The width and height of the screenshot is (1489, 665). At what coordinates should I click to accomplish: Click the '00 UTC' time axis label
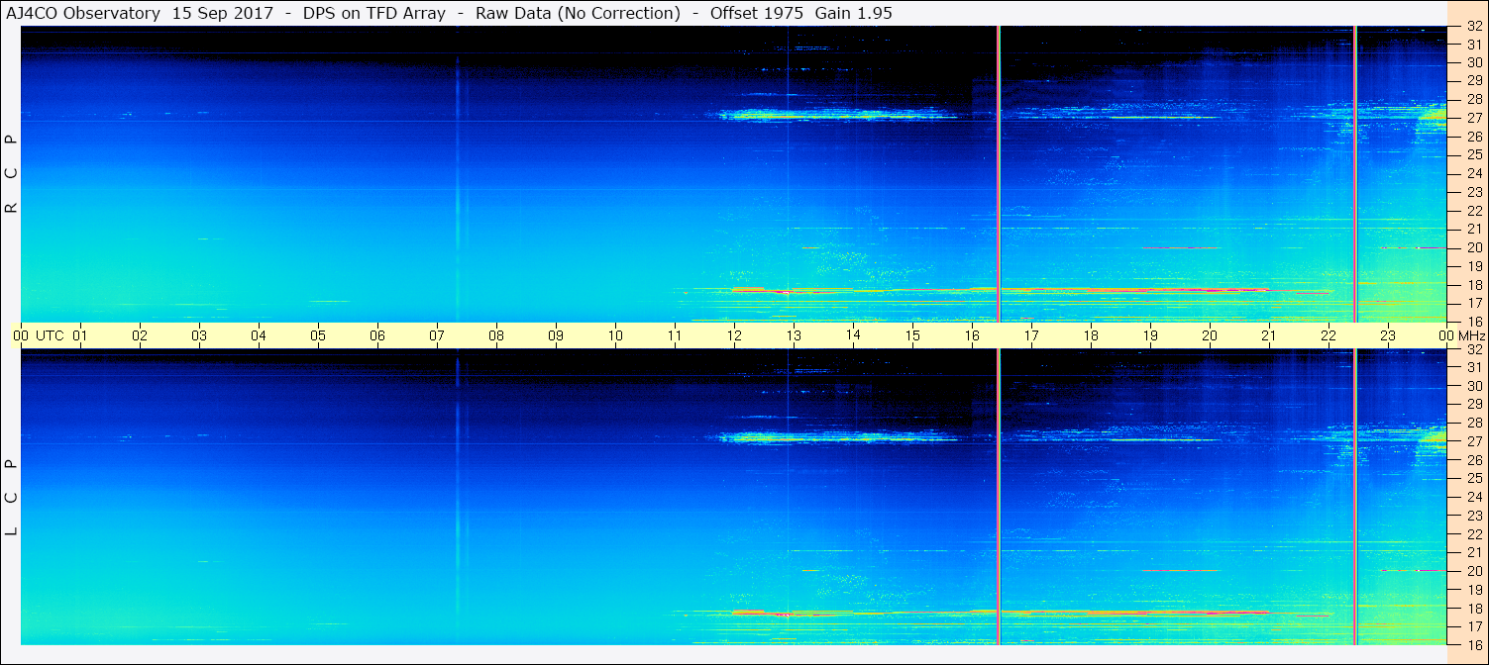tap(38, 335)
